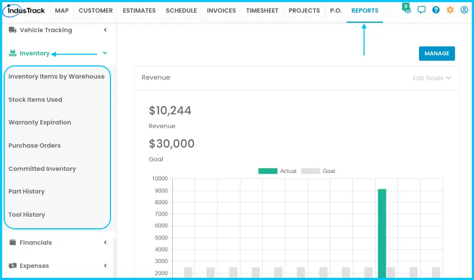Open the orange settings gear
Image resolution: width=474 pixels, height=280 pixels.
(x=450, y=10)
